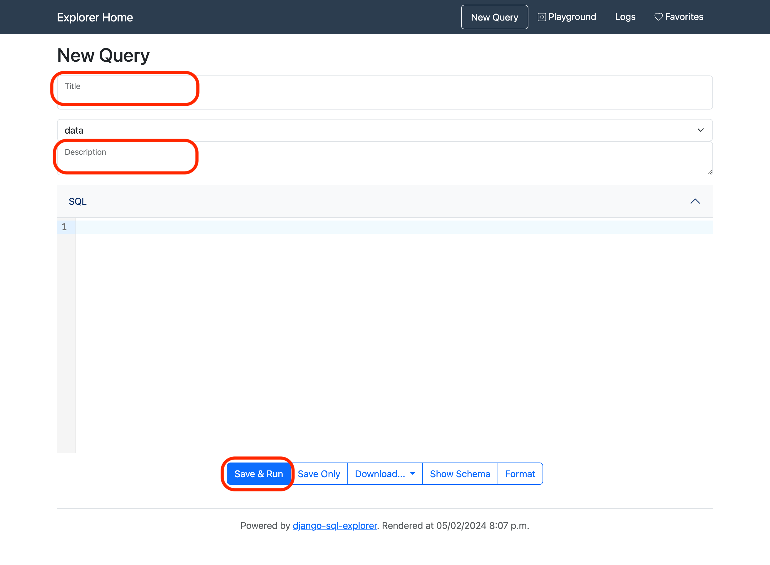The width and height of the screenshot is (770, 565).
Task: Open the Logs page
Action: pos(625,17)
